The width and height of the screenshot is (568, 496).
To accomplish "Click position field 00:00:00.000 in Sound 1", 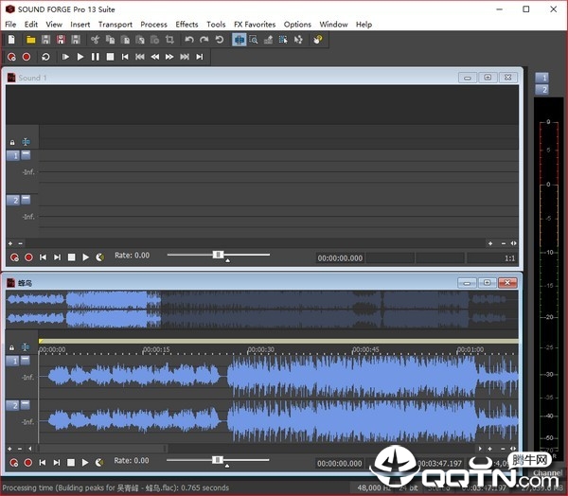I will 340,258.
